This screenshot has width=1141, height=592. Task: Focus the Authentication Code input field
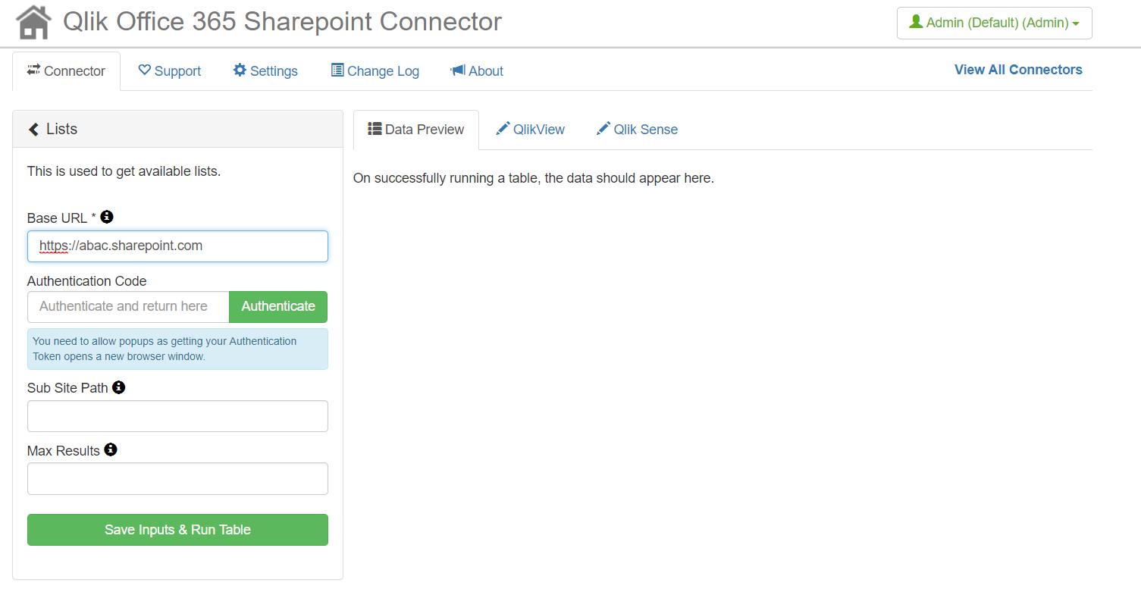(128, 306)
